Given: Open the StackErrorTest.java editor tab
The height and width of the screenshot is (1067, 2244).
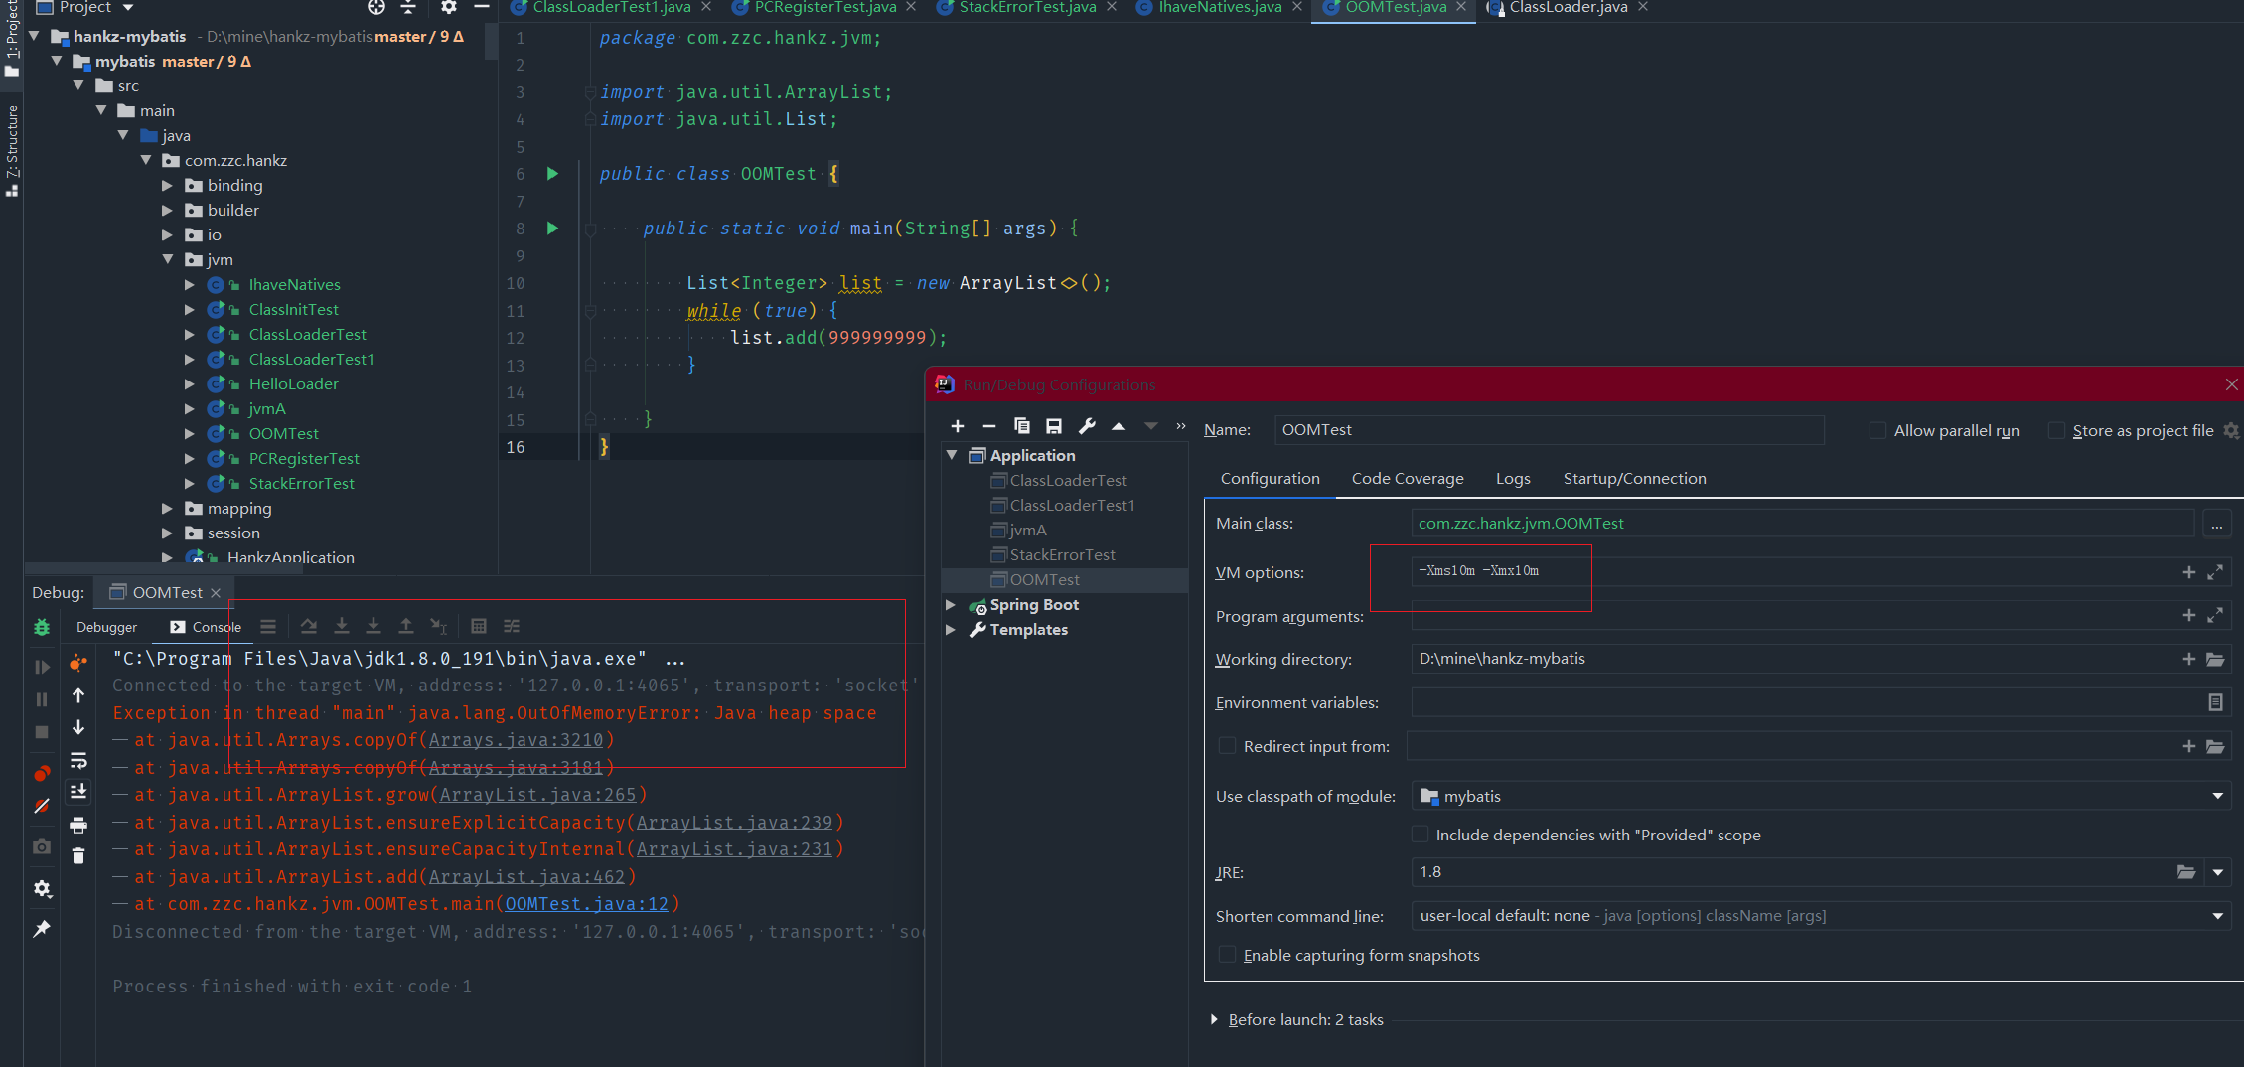Looking at the screenshot, I should click(x=1027, y=7).
